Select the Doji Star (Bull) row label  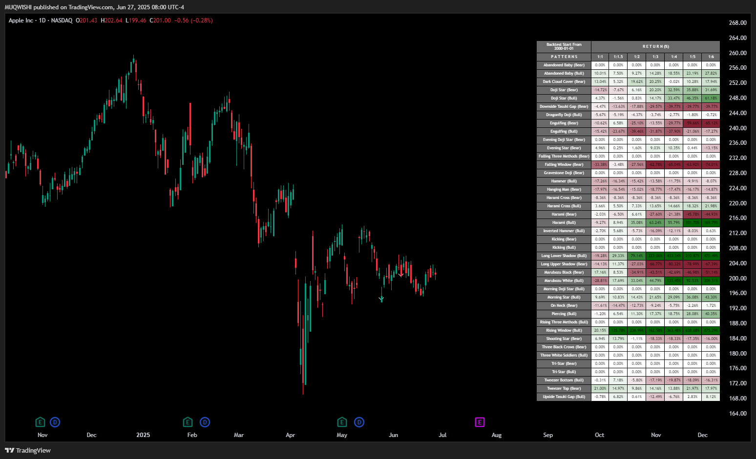tap(564, 99)
